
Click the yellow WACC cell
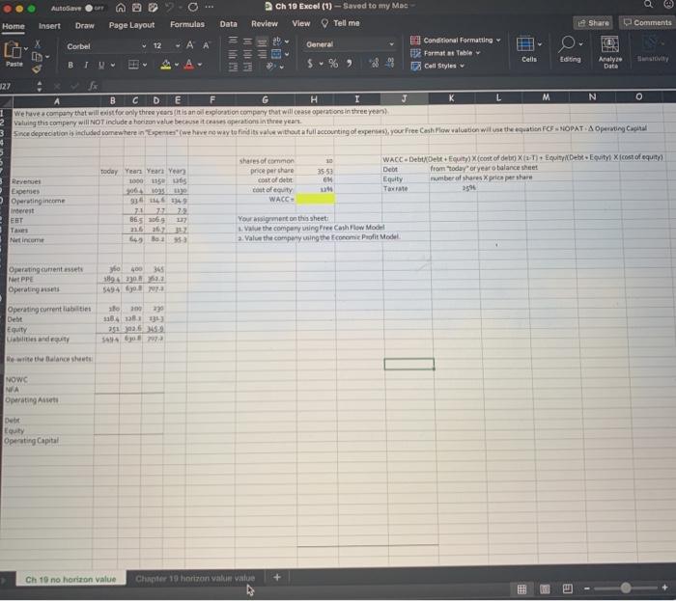(315, 199)
